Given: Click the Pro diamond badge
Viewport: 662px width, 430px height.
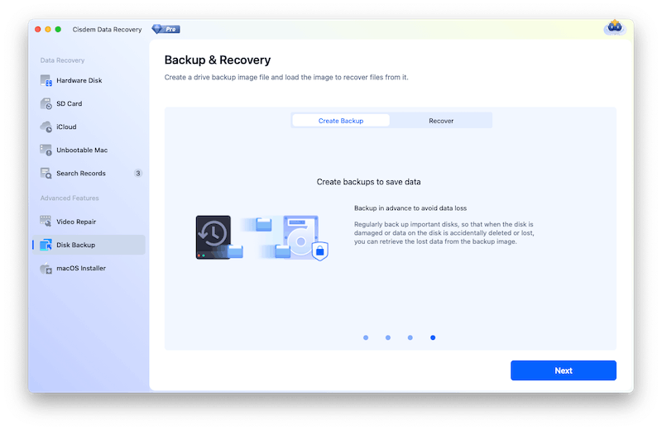Looking at the screenshot, I should [165, 29].
